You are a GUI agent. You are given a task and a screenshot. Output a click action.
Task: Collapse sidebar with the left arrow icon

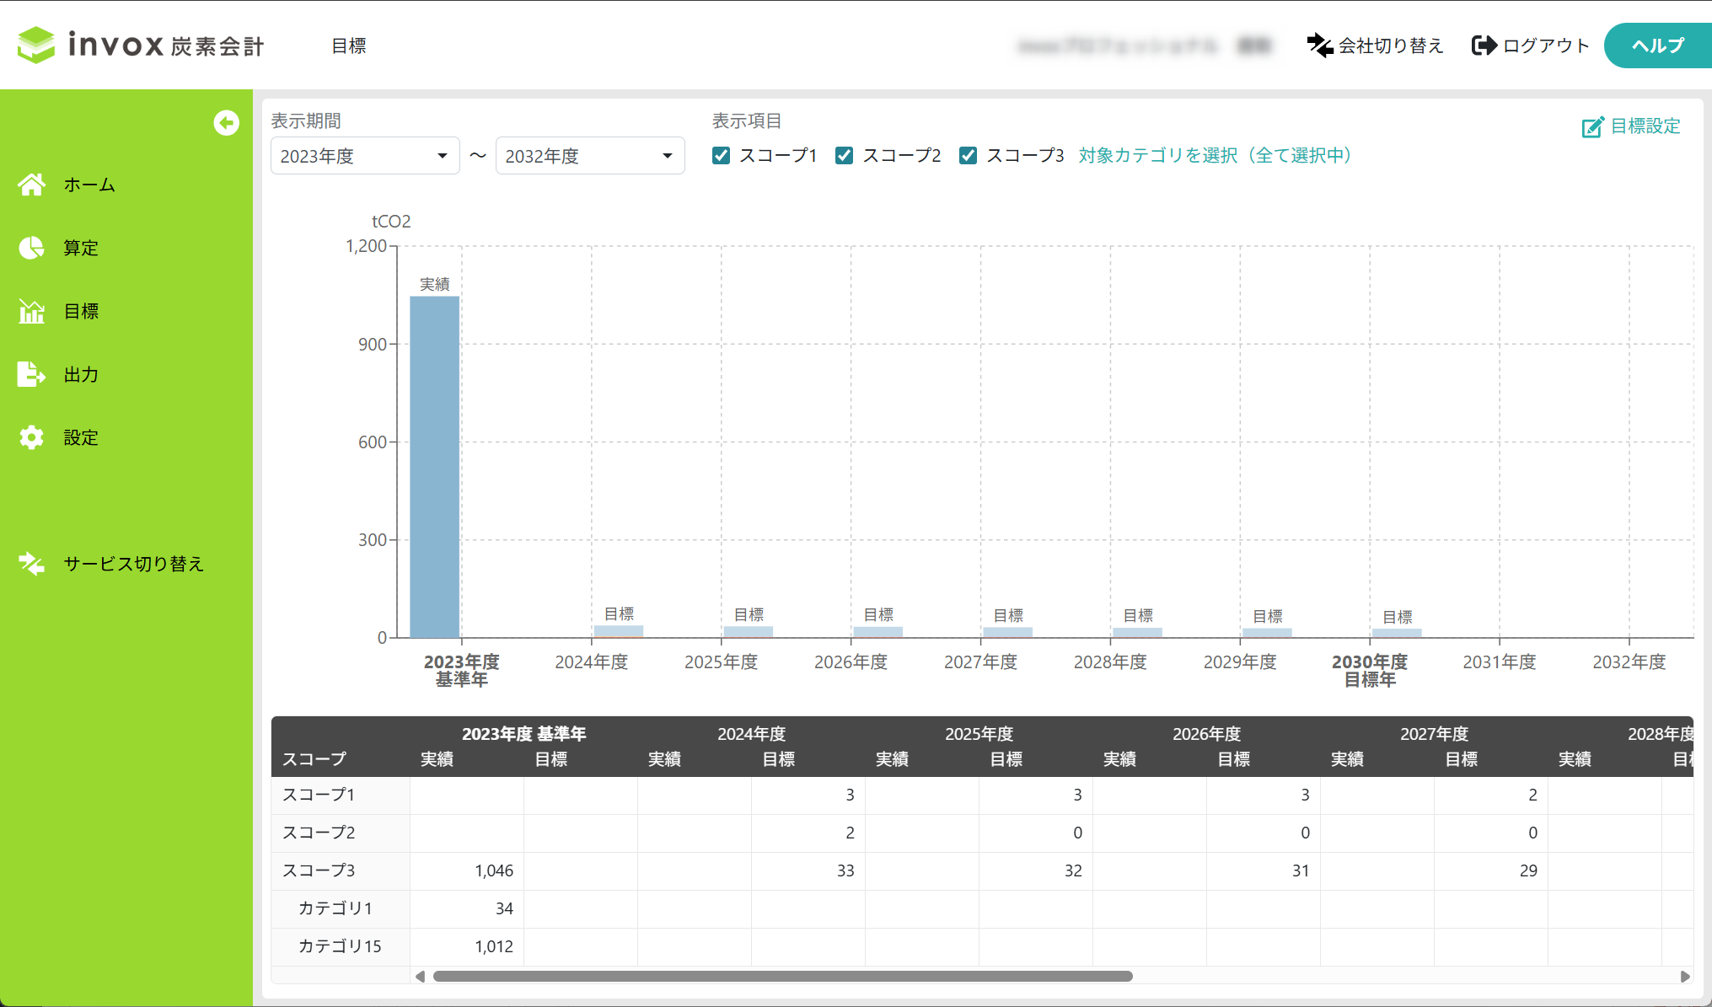pos(226,123)
